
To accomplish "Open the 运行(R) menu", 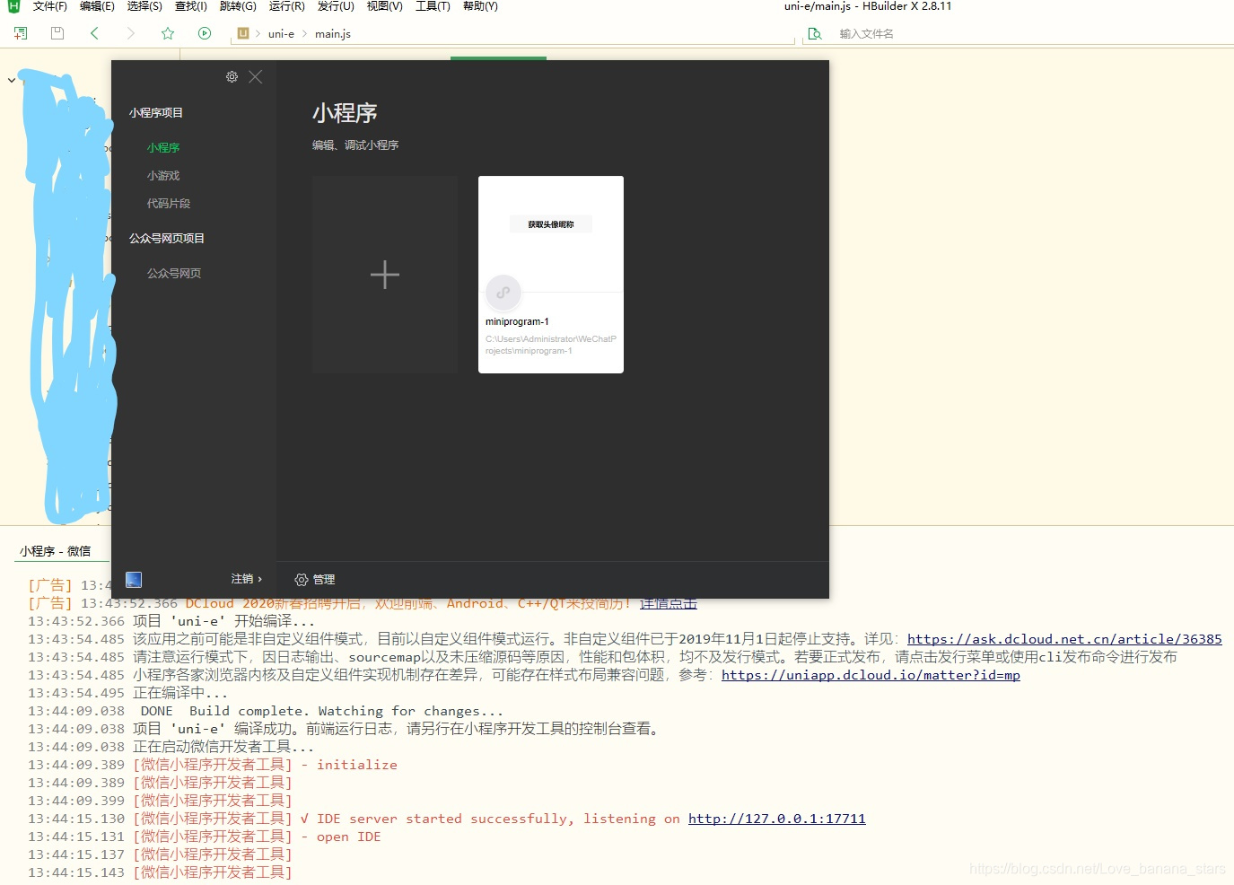I will click(286, 6).
